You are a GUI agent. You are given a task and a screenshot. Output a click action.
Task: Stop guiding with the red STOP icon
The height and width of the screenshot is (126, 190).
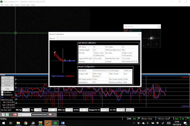point(15,115)
